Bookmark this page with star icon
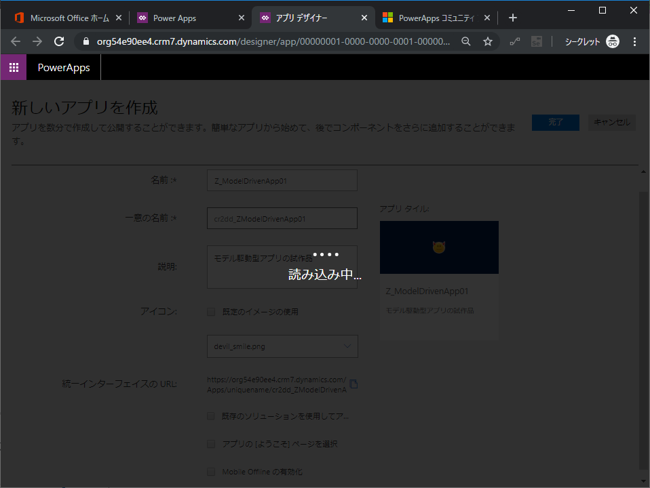This screenshot has height=488, width=650. tap(488, 41)
